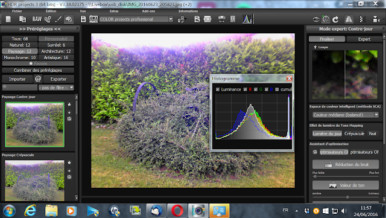Click the Importer button
The height and width of the screenshot is (218, 386).
[17, 79]
